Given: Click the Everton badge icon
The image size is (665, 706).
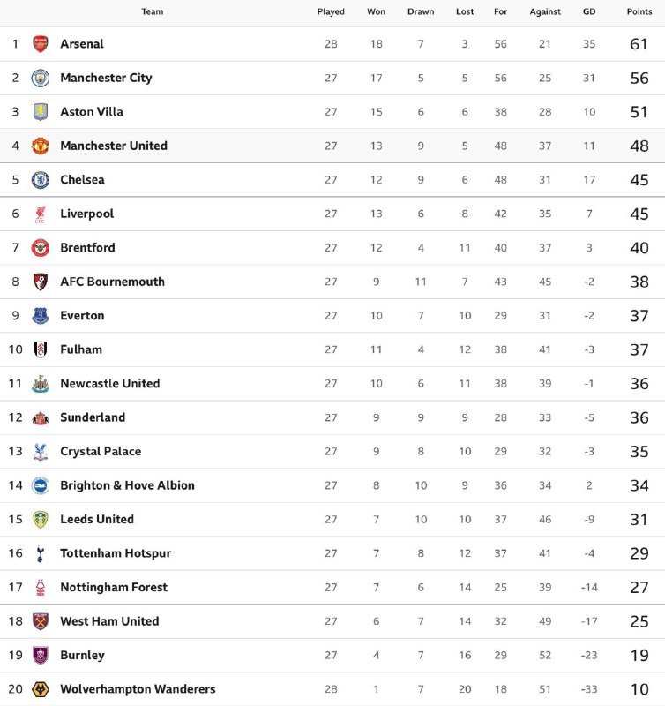Looking at the screenshot, I should (x=41, y=316).
